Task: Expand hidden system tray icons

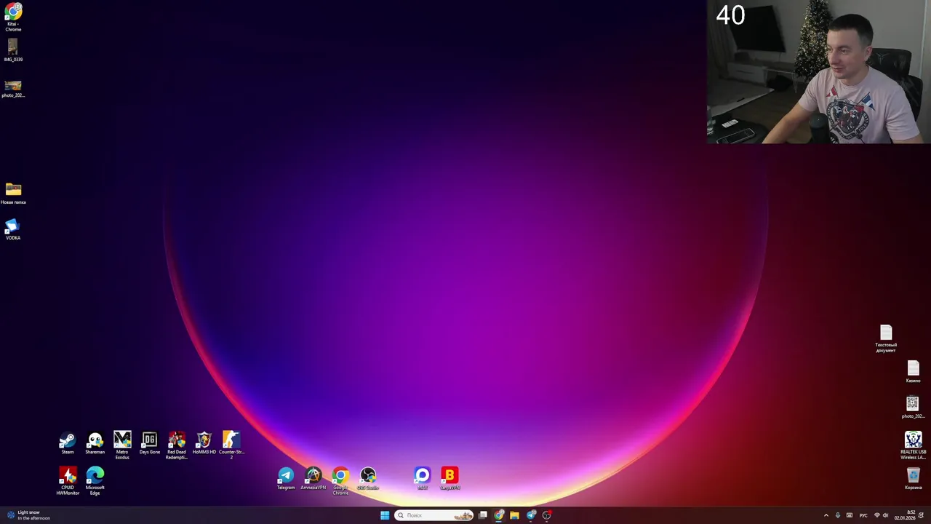Action: point(826,515)
